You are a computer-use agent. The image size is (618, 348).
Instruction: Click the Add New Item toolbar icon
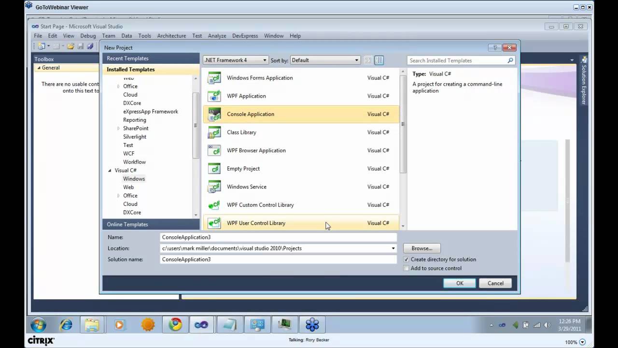pyautogui.click(x=56, y=46)
